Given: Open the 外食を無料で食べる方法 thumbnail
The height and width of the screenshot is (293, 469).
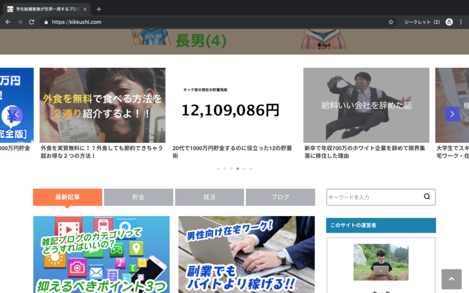Looking at the screenshot, I should (102, 105).
